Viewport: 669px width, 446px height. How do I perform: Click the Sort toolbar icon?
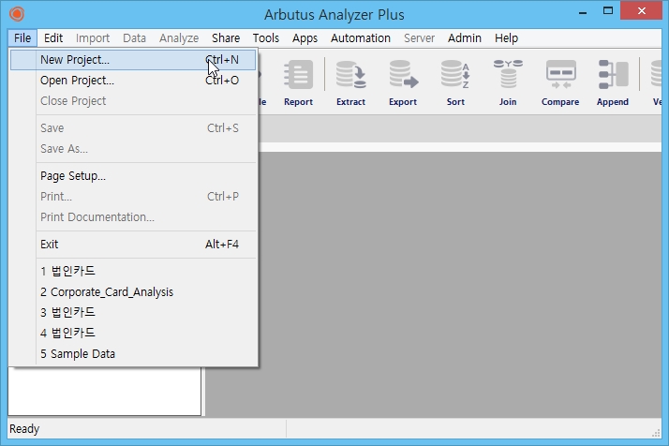[x=455, y=82]
